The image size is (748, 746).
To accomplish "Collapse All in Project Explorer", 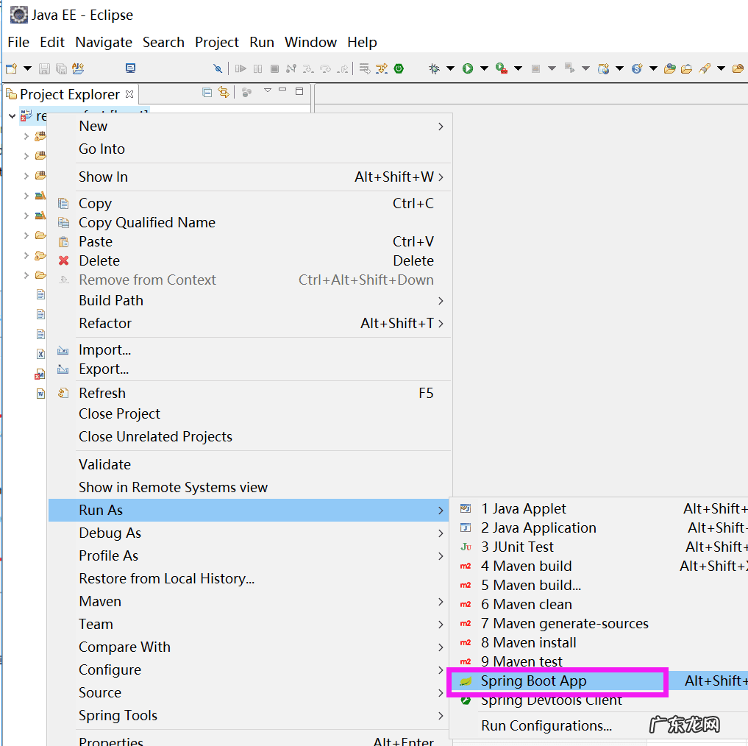I will coord(207,92).
